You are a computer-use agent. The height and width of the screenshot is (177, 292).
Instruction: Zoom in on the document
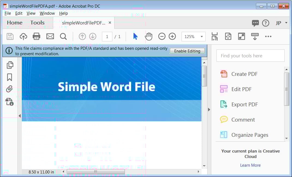[x=172, y=36]
